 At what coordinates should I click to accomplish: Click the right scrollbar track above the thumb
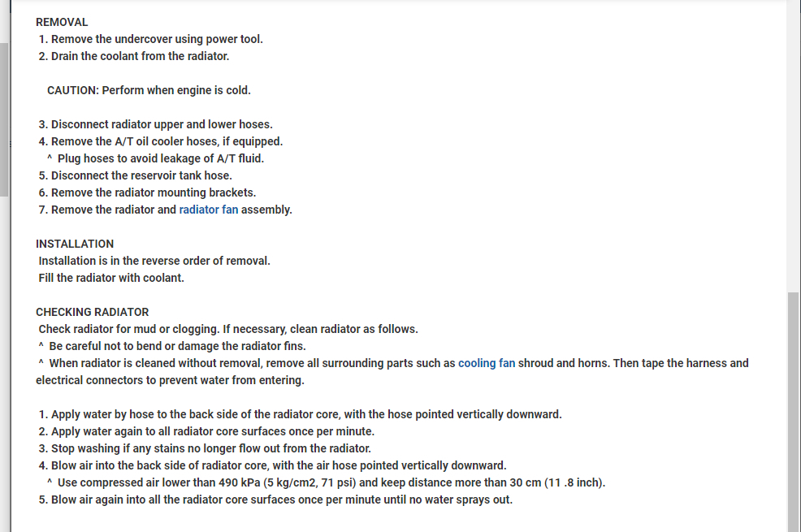[x=794, y=146]
